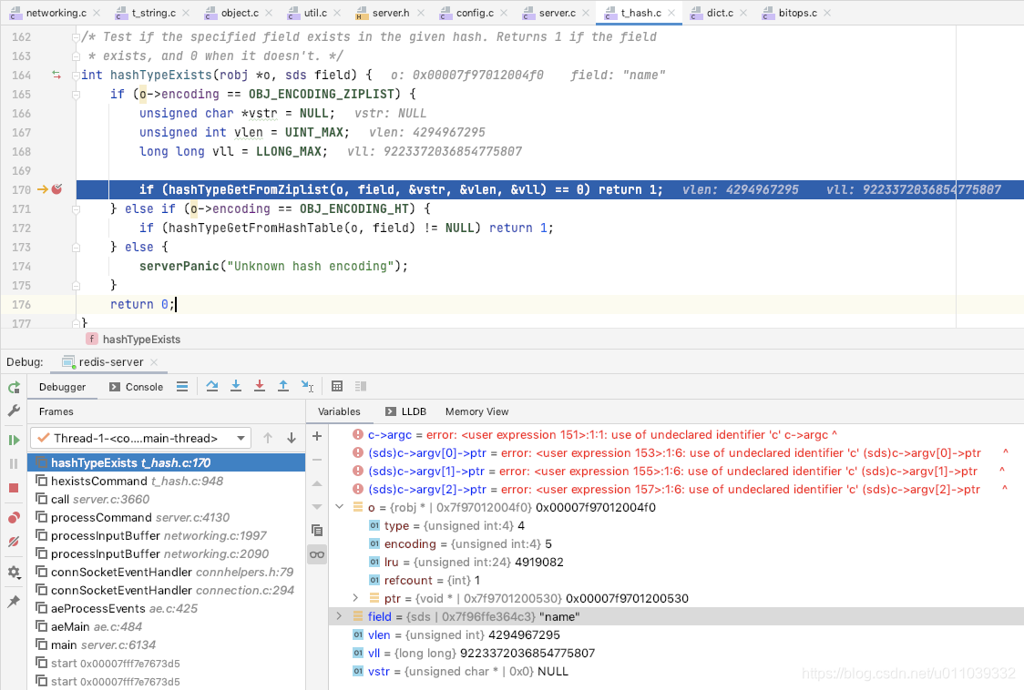
Task: Close the t_hash.c tab
Action: [671, 13]
